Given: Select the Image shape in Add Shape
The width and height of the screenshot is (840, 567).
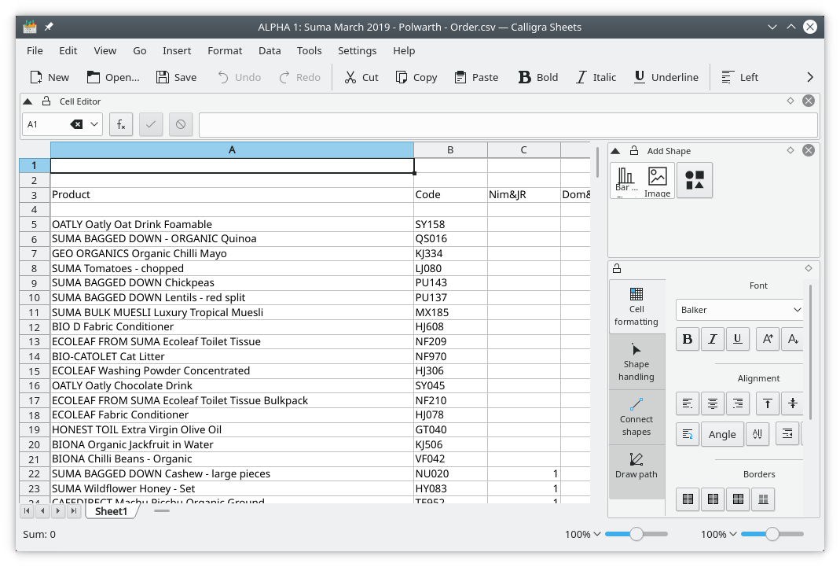Looking at the screenshot, I should click(657, 180).
